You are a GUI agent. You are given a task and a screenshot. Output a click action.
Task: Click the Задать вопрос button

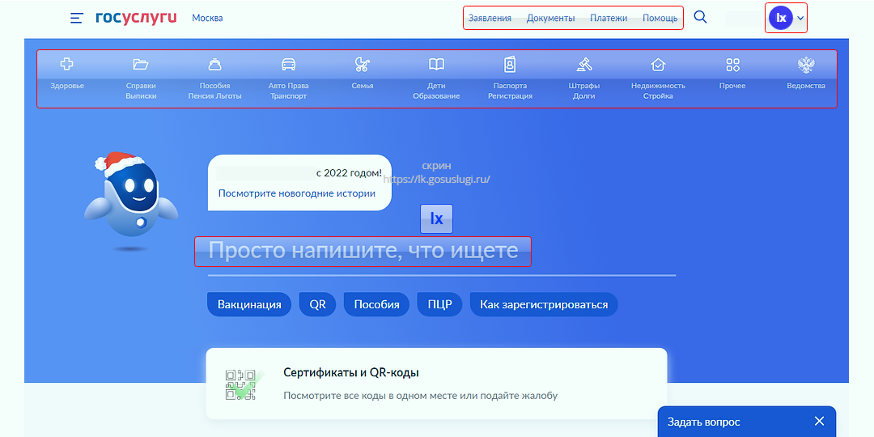pos(704,422)
